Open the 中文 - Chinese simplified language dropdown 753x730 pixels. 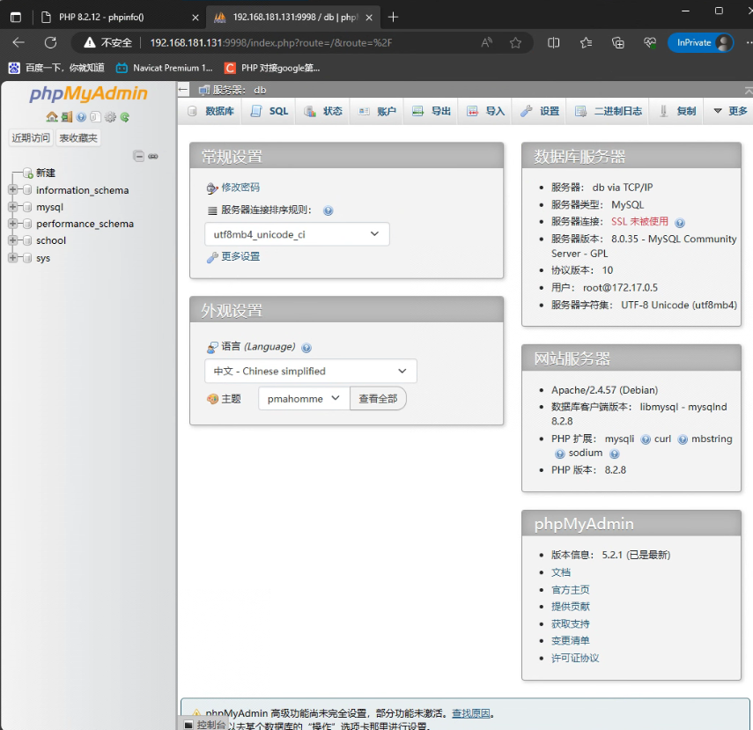click(x=311, y=372)
